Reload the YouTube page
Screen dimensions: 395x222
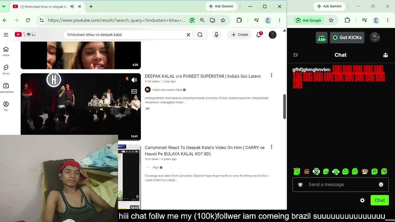[28, 20]
